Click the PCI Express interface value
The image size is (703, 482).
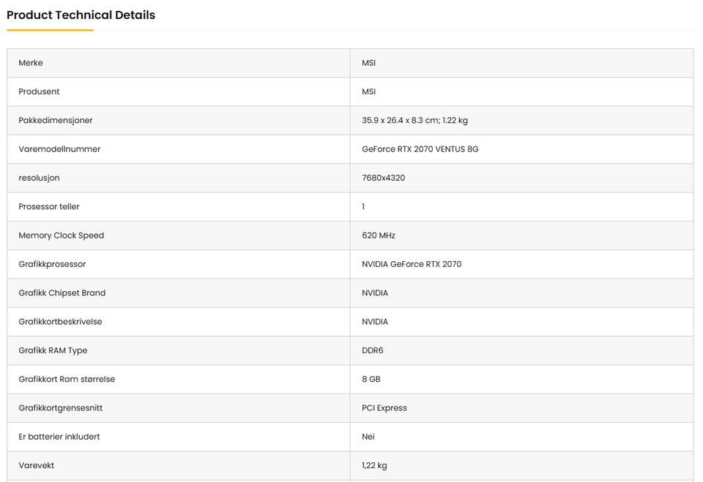click(384, 408)
